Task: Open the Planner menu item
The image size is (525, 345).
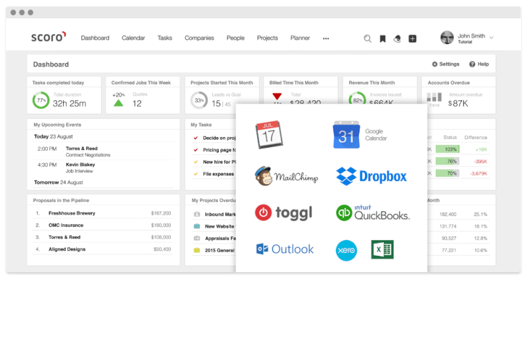Action: [300, 38]
